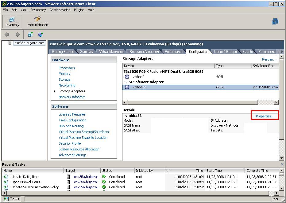286x203 pixels.
Task: Select esx35a.bujarra.com in inventory tree
Action: (29, 43)
